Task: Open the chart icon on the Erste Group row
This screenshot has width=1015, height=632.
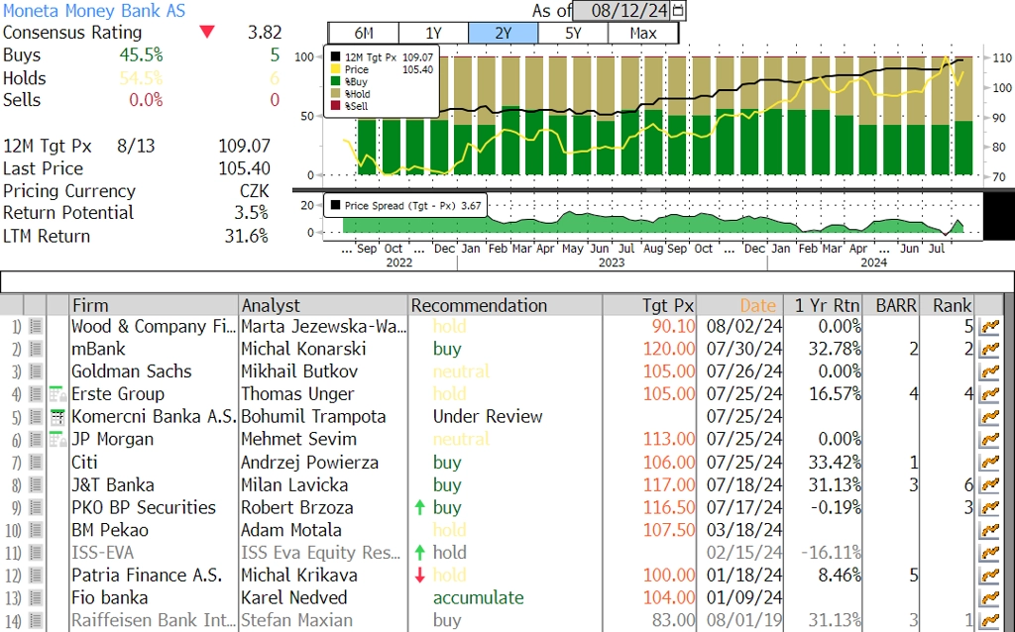Action: point(989,394)
